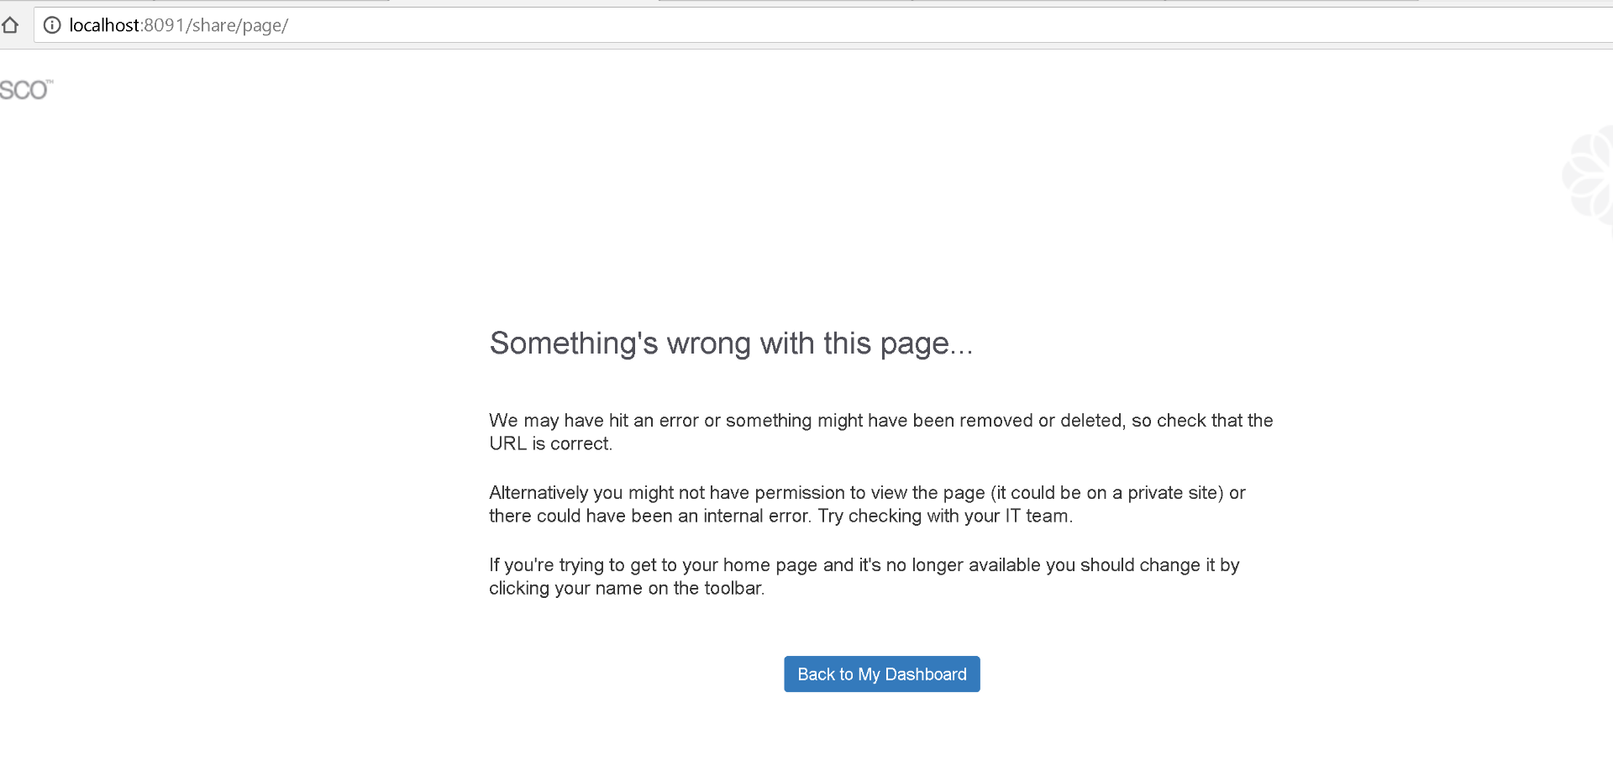1613x776 pixels.
Task: Click the paragraph starting "We may have hit an error"
Action: coord(881,432)
